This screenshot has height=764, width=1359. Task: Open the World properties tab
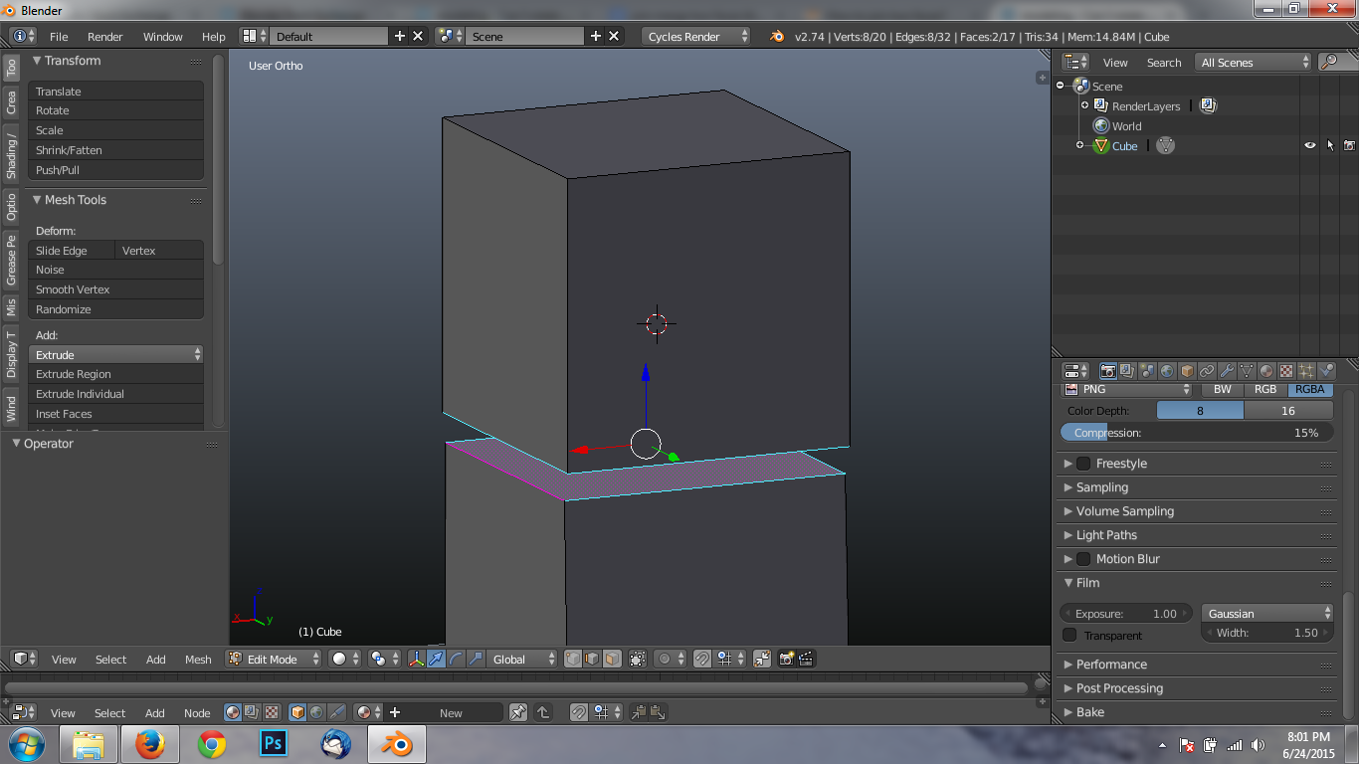coord(1167,370)
